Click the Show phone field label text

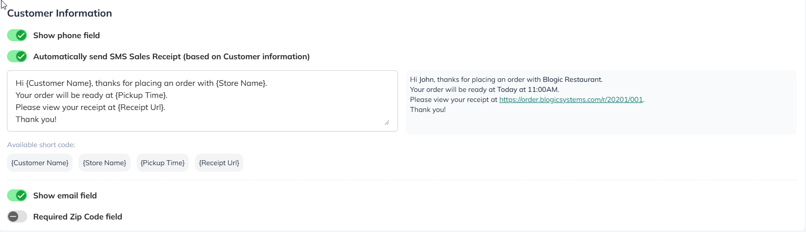(66, 35)
